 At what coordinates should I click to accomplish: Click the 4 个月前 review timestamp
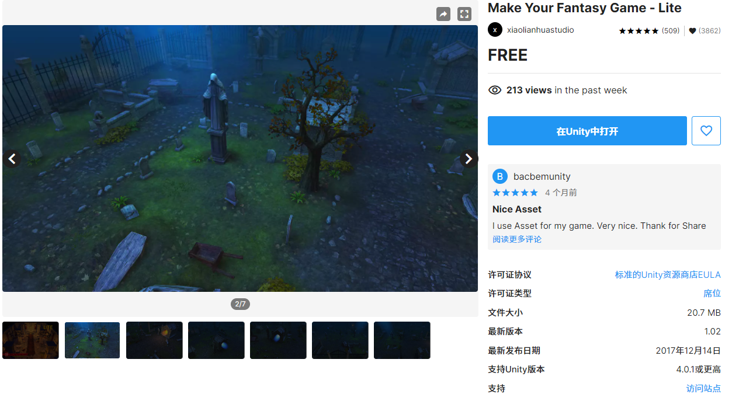[561, 193]
